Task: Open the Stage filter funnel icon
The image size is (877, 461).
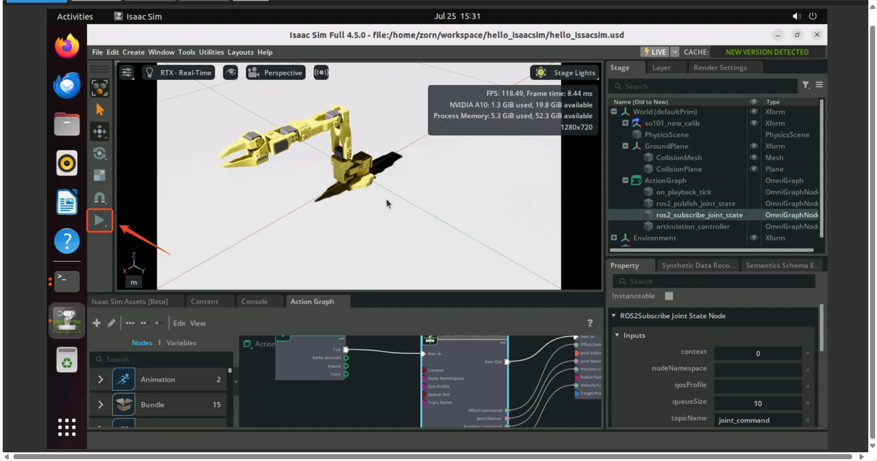Action: [806, 85]
